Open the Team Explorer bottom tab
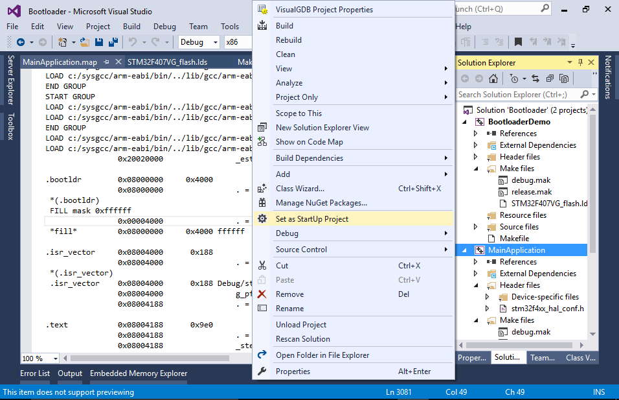 (x=543, y=358)
